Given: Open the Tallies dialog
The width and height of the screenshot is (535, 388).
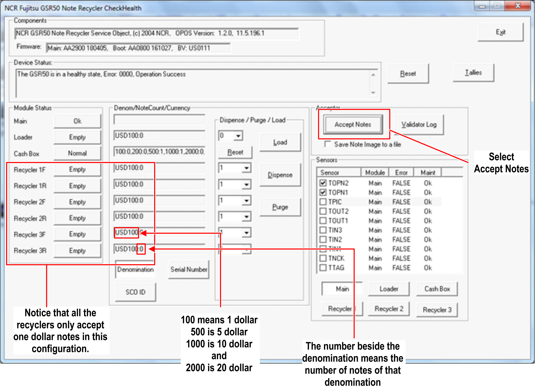Looking at the screenshot, I should pos(473,73).
